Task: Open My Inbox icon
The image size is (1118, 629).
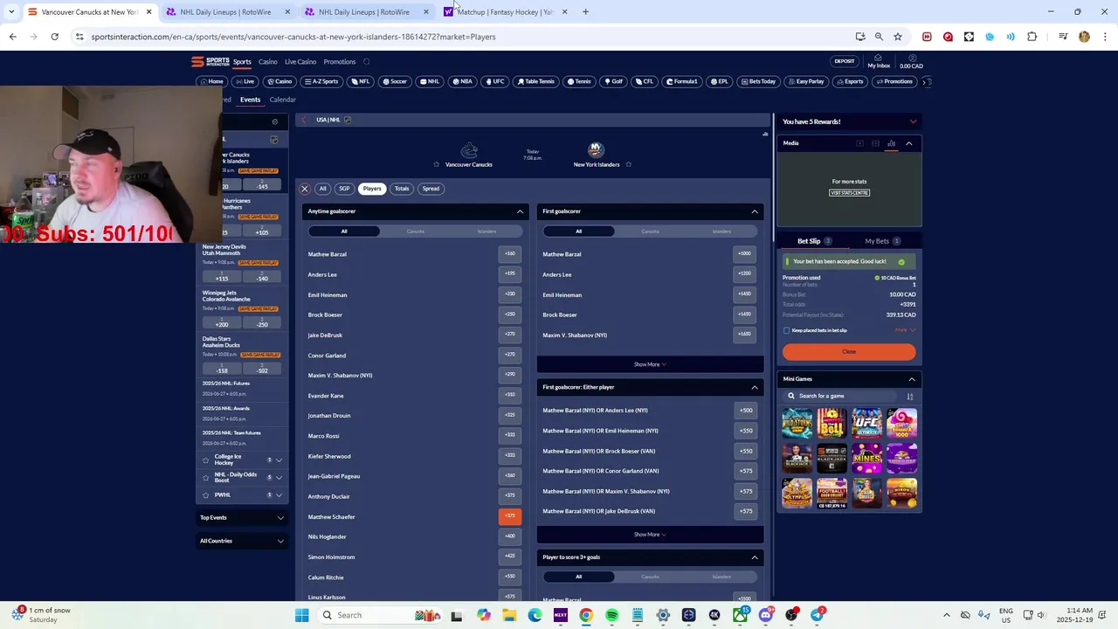Action: 879,62
